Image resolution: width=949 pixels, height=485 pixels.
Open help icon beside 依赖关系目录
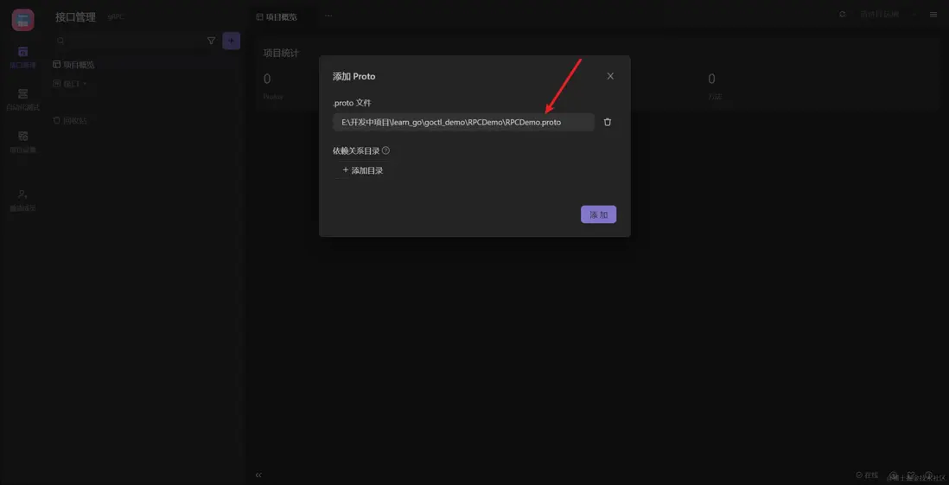pos(385,150)
